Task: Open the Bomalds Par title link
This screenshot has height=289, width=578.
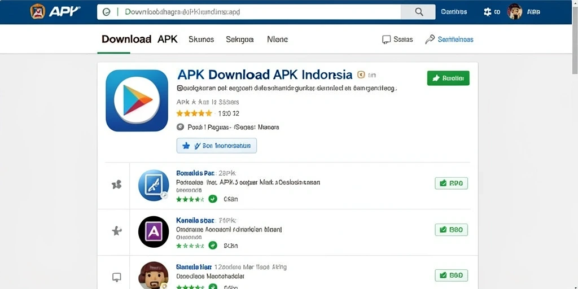Action: 196,173
